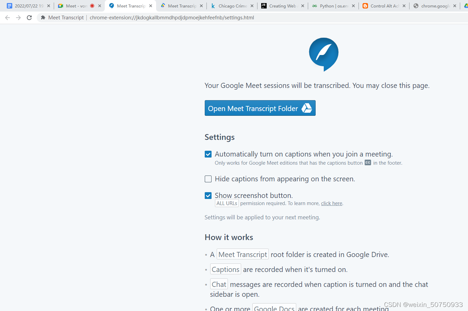
Task: Close the Meet - von tab
Action: tap(100, 6)
